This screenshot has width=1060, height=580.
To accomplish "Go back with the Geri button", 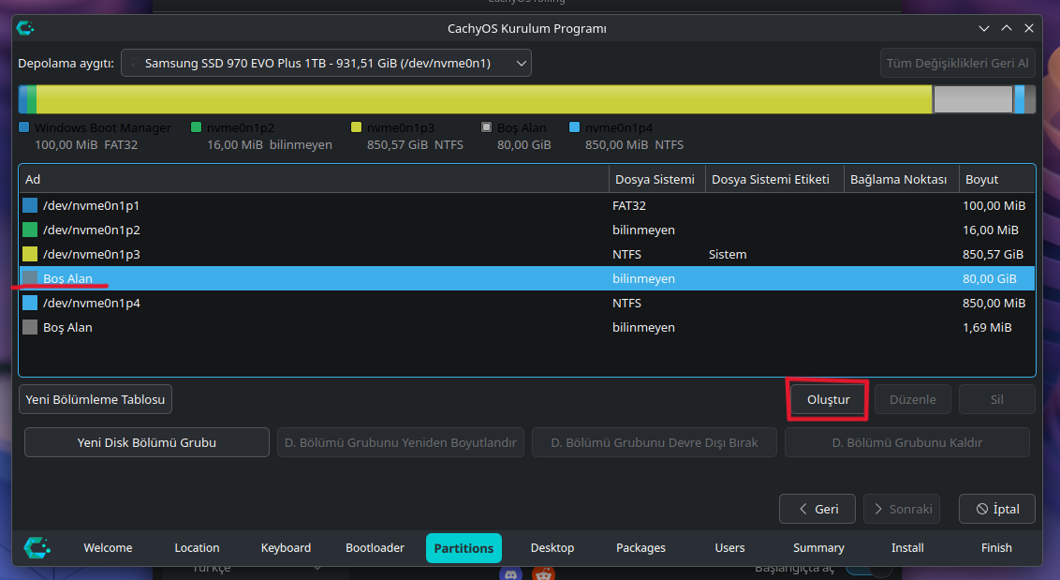I will click(x=817, y=509).
